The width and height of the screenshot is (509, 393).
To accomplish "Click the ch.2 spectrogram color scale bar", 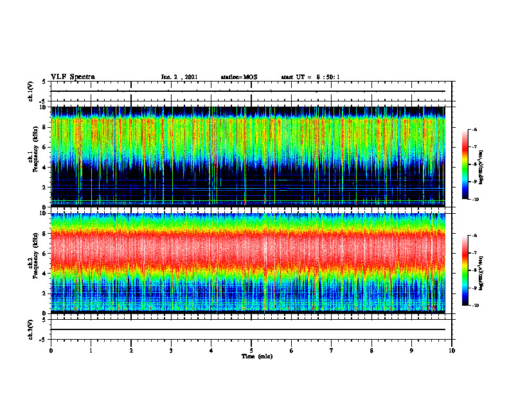I will 465,270.
